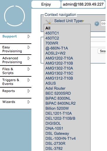Open the Files & Scripts submenu arrow
Viewport: 107px width, 151px height.
point(29,69)
